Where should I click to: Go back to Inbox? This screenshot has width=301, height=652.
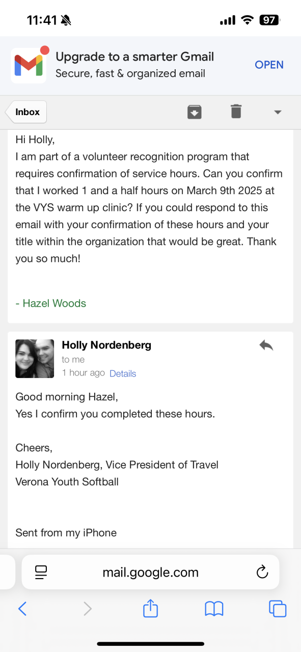(x=26, y=112)
